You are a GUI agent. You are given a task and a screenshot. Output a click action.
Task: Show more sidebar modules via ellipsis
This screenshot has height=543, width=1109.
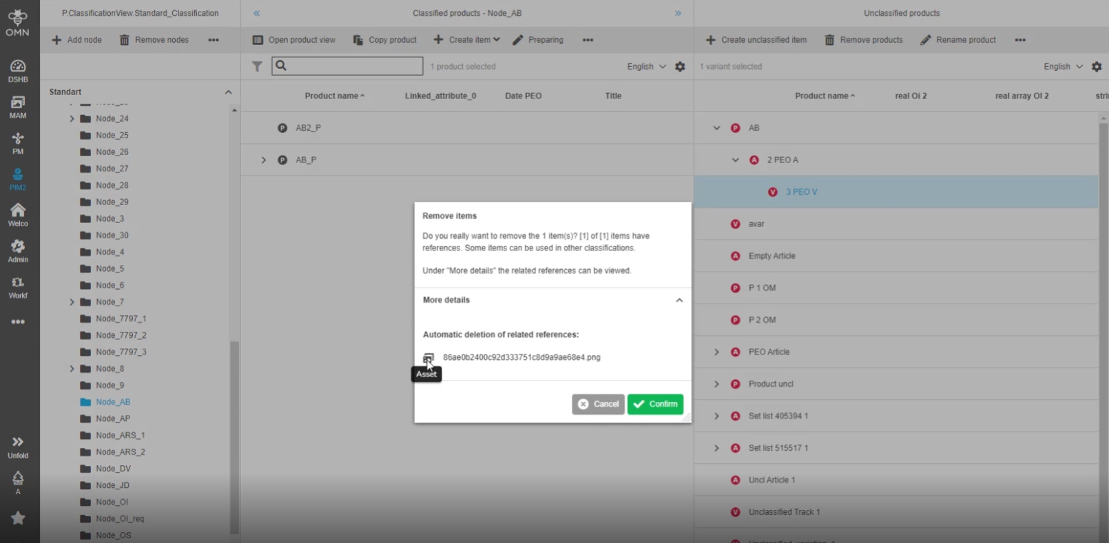click(18, 321)
